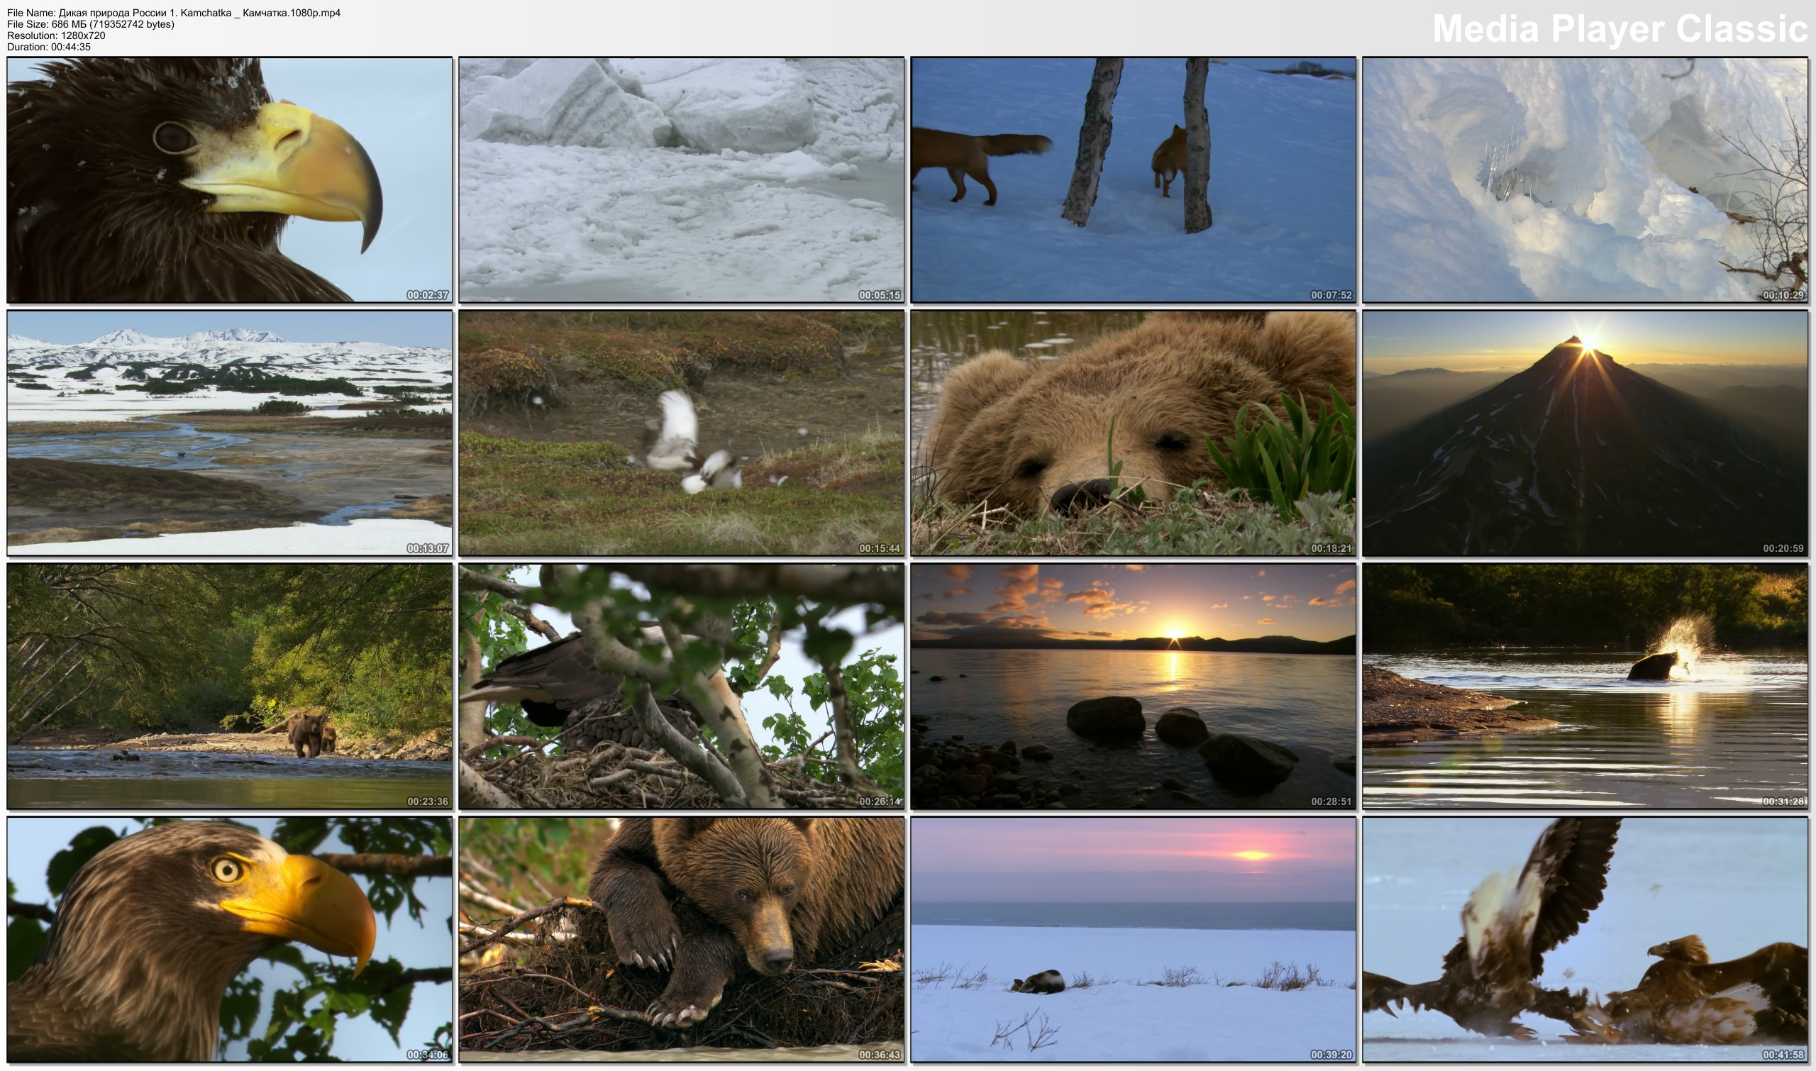This screenshot has width=1816, height=1071.
Task: Open the sleeping bear thumbnail at 00:18:21
Action: click(x=1133, y=433)
